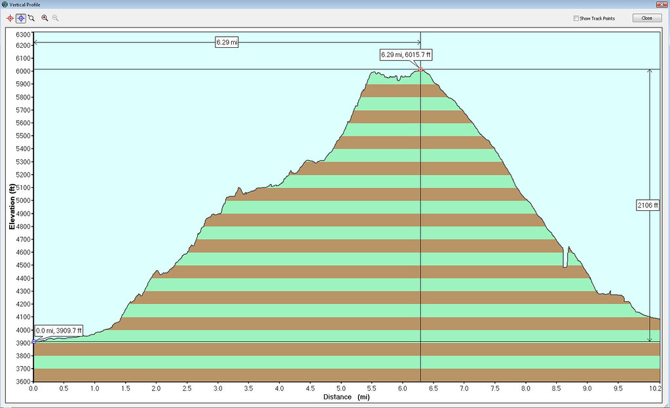Click the track start point at 0.0 miles
This screenshot has width=670, height=408.
click(x=33, y=341)
